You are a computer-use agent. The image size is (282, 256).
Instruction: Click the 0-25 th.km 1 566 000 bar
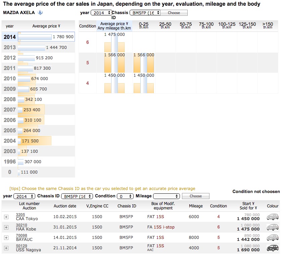tap(144, 63)
